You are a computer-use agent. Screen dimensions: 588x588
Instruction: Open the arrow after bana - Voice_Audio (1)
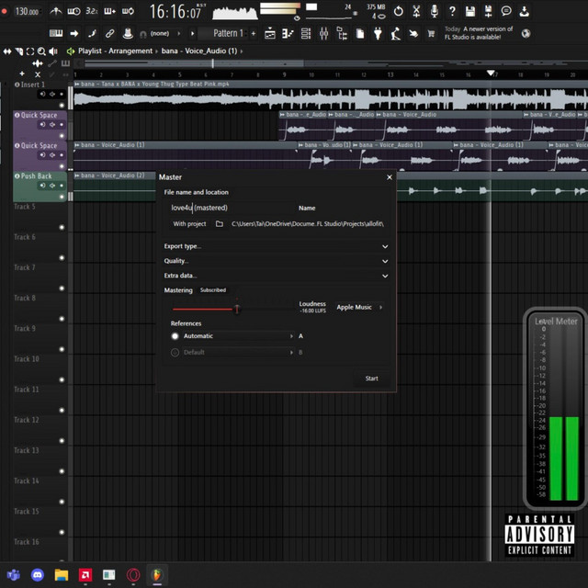(242, 51)
